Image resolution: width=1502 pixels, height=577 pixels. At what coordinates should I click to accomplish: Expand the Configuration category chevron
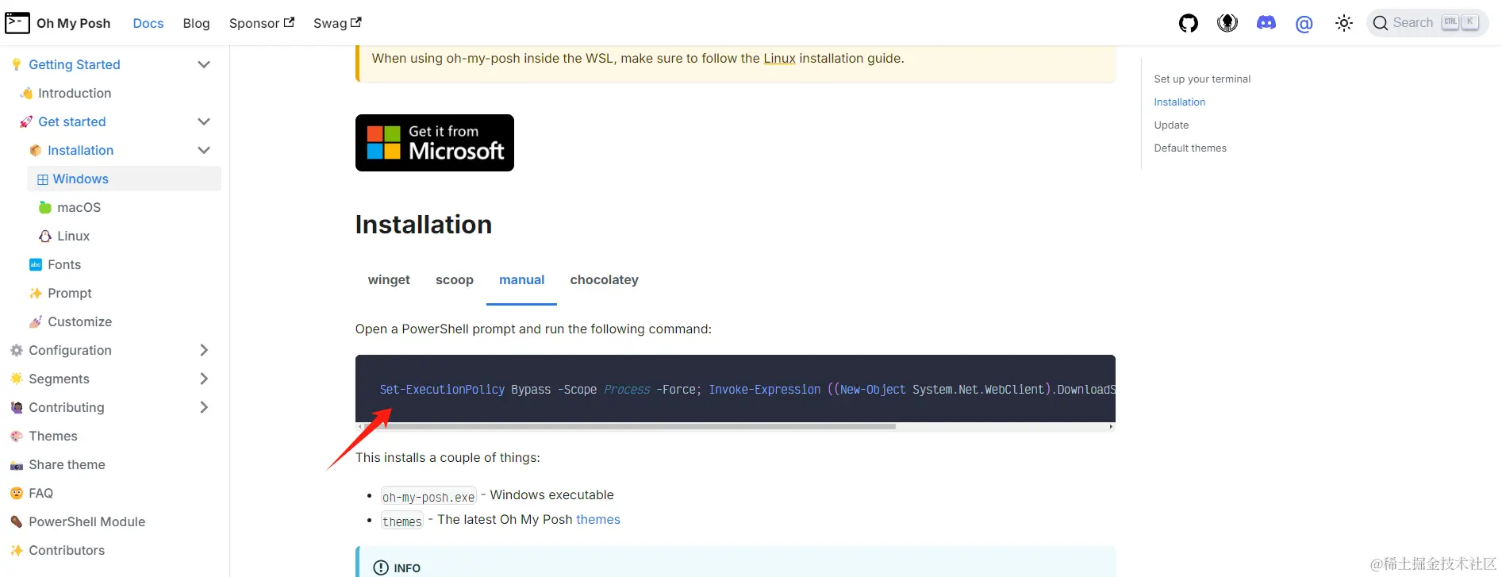pos(204,350)
